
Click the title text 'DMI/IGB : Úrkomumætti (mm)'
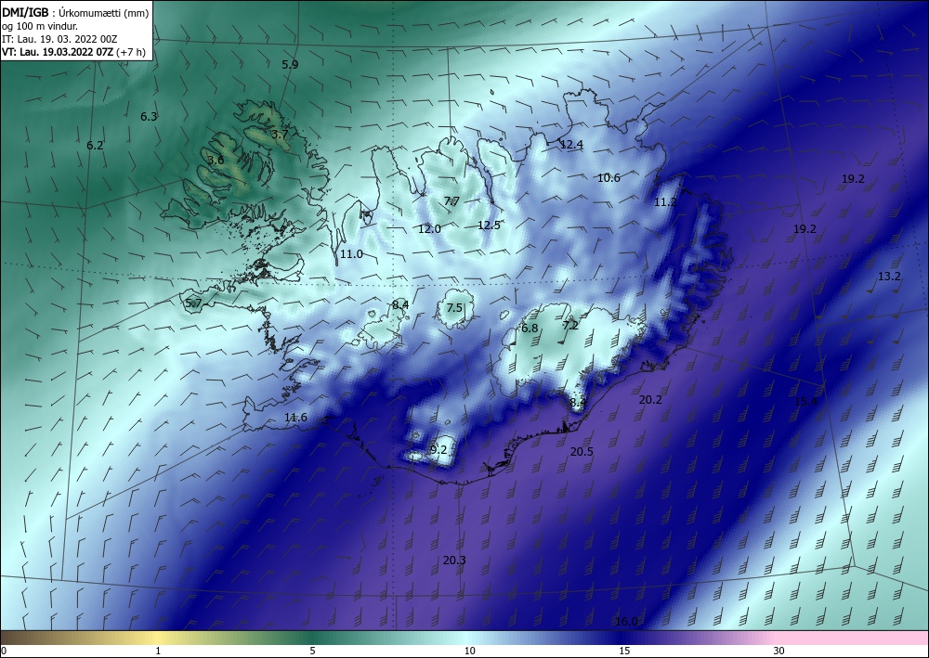point(75,12)
